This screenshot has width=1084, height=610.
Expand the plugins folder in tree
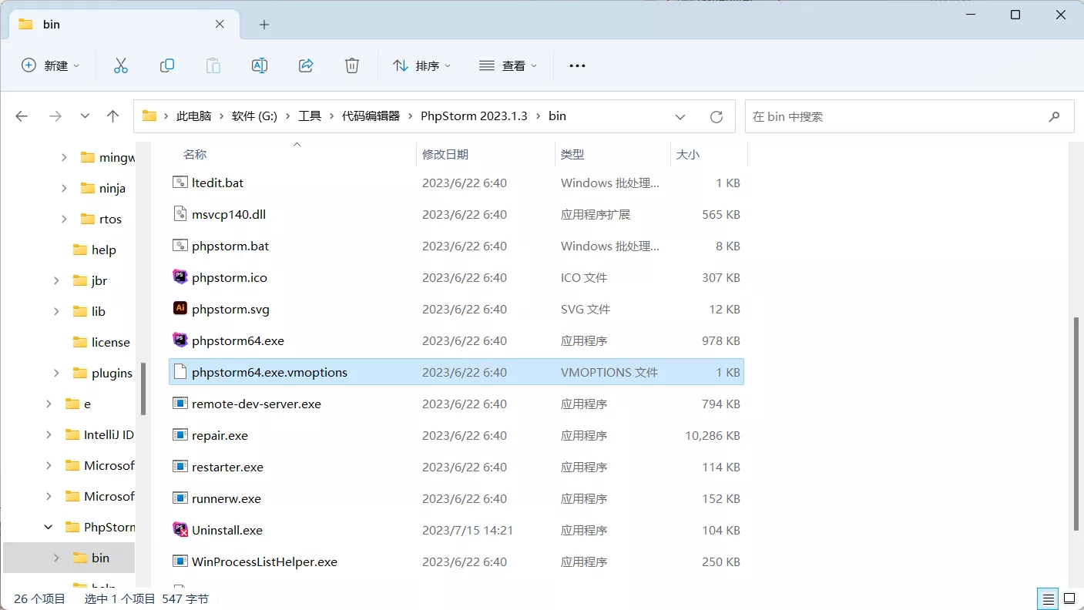(56, 373)
